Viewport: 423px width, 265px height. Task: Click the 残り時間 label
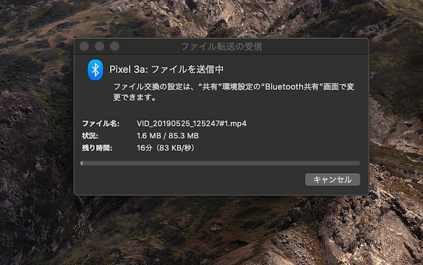97,148
